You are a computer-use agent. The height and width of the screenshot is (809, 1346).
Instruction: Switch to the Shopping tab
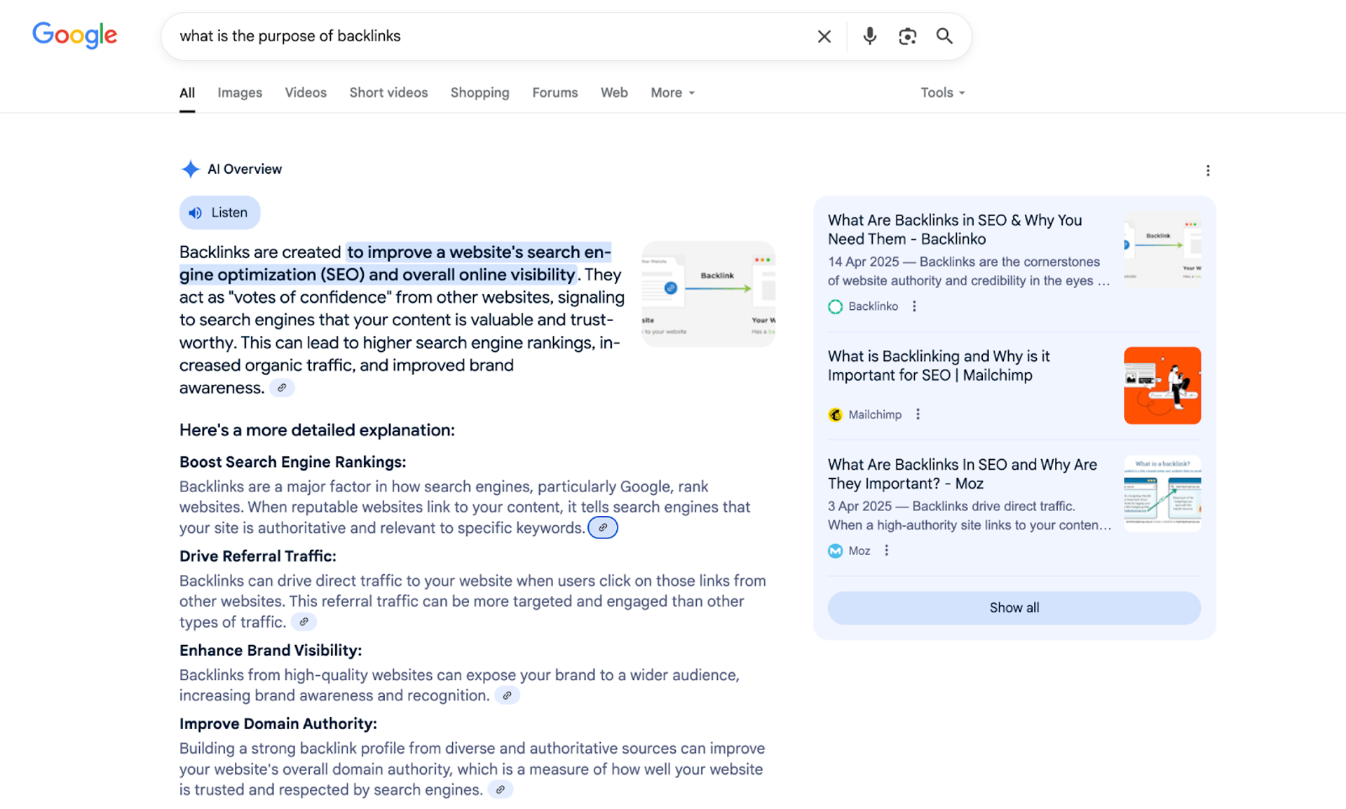point(480,93)
